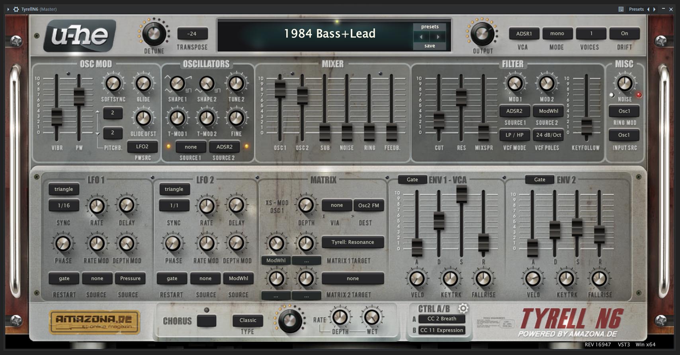Viewport: 680px width, 355px height.
Task: Click the TUNE 2 knob
Action: coord(236,84)
